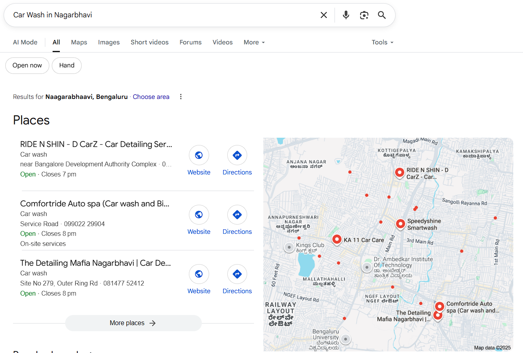523x353 pixels.
Task: Open the Tools dropdown
Action: (382, 42)
